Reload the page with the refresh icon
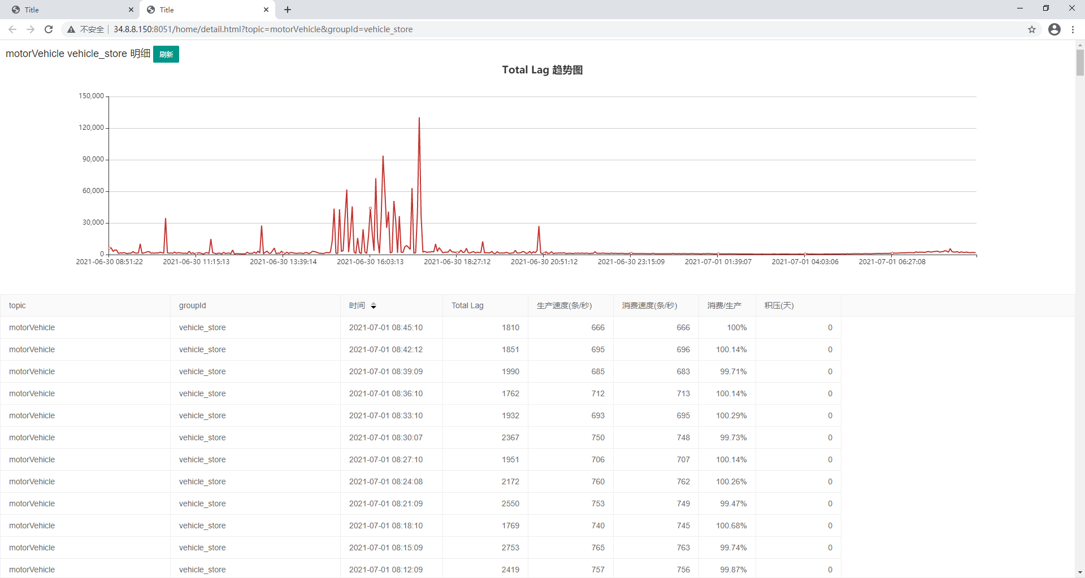1085x578 pixels. 49,29
